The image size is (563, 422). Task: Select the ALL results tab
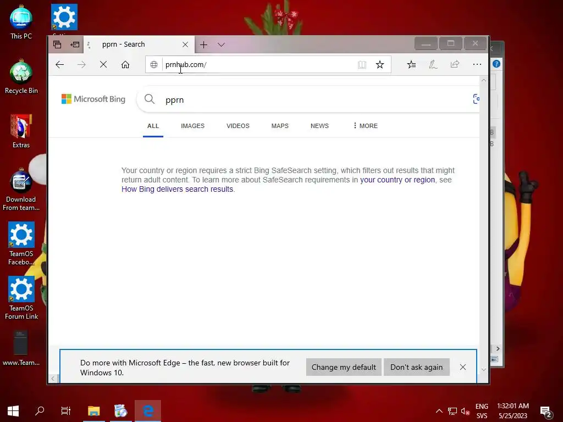click(x=153, y=126)
